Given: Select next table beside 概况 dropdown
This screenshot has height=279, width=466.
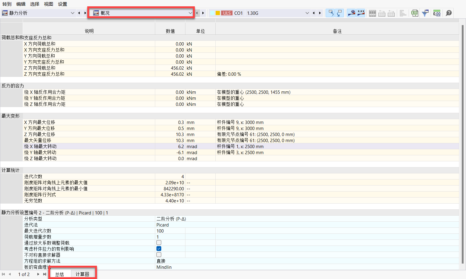Looking at the screenshot, I should click(203, 13).
